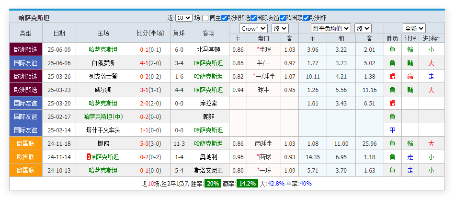Viewport: 455px width, 199px height.
Task: Open the 终 dropdown beside 胜平负均值
Action: [363, 28]
